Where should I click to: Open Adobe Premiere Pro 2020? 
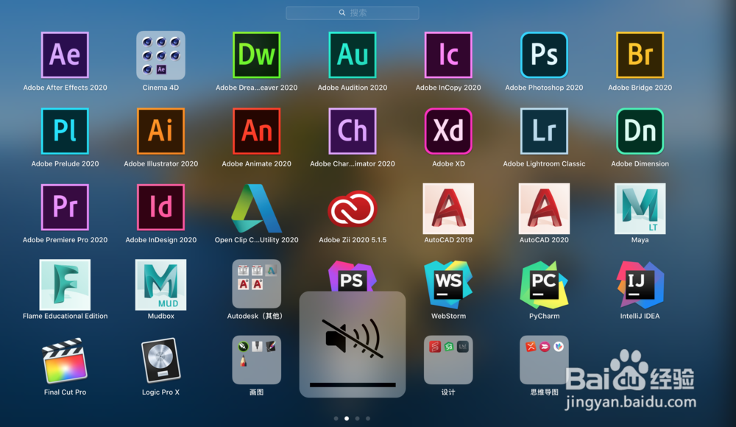[65, 208]
